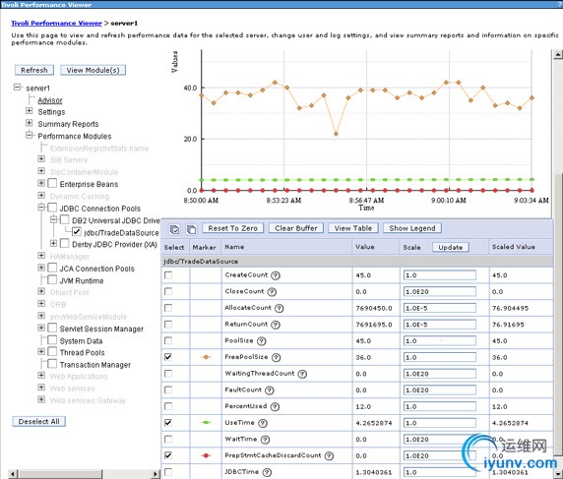
Task: Check the JVM Runtime module box
Action: point(52,280)
